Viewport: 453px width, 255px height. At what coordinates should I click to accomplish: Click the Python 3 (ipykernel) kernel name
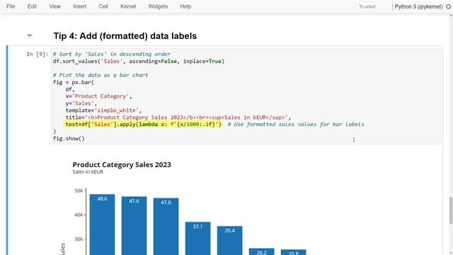pyautogui.click(x=418, y=6)
